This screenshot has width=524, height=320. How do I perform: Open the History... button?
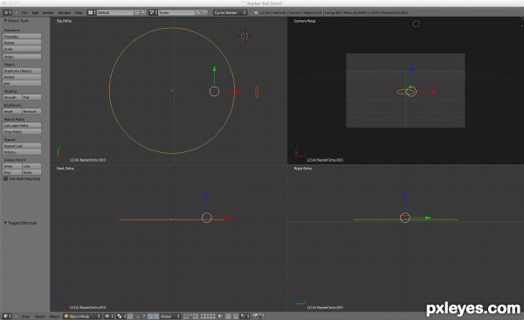22,152
